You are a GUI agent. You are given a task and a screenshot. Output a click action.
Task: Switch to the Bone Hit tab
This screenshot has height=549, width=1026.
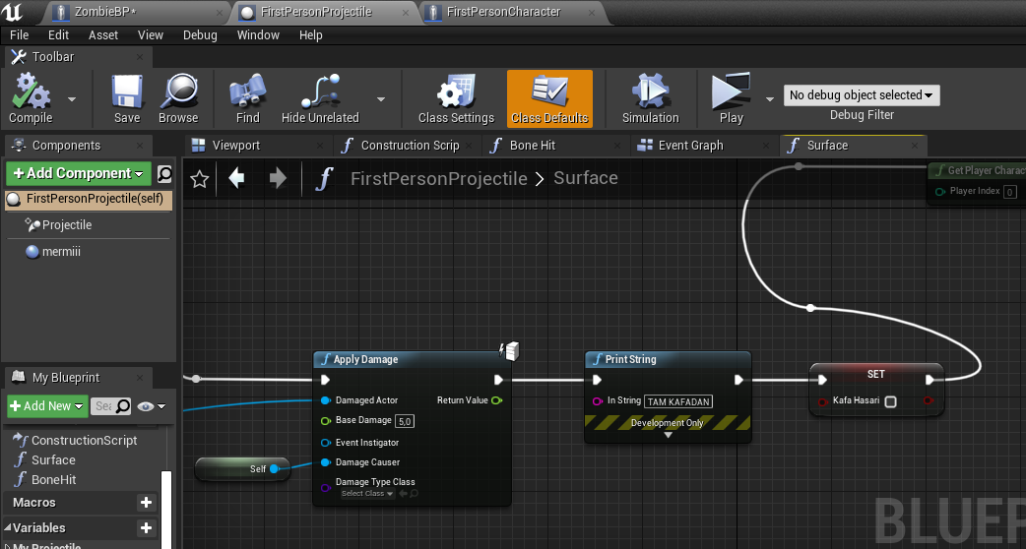556,145
